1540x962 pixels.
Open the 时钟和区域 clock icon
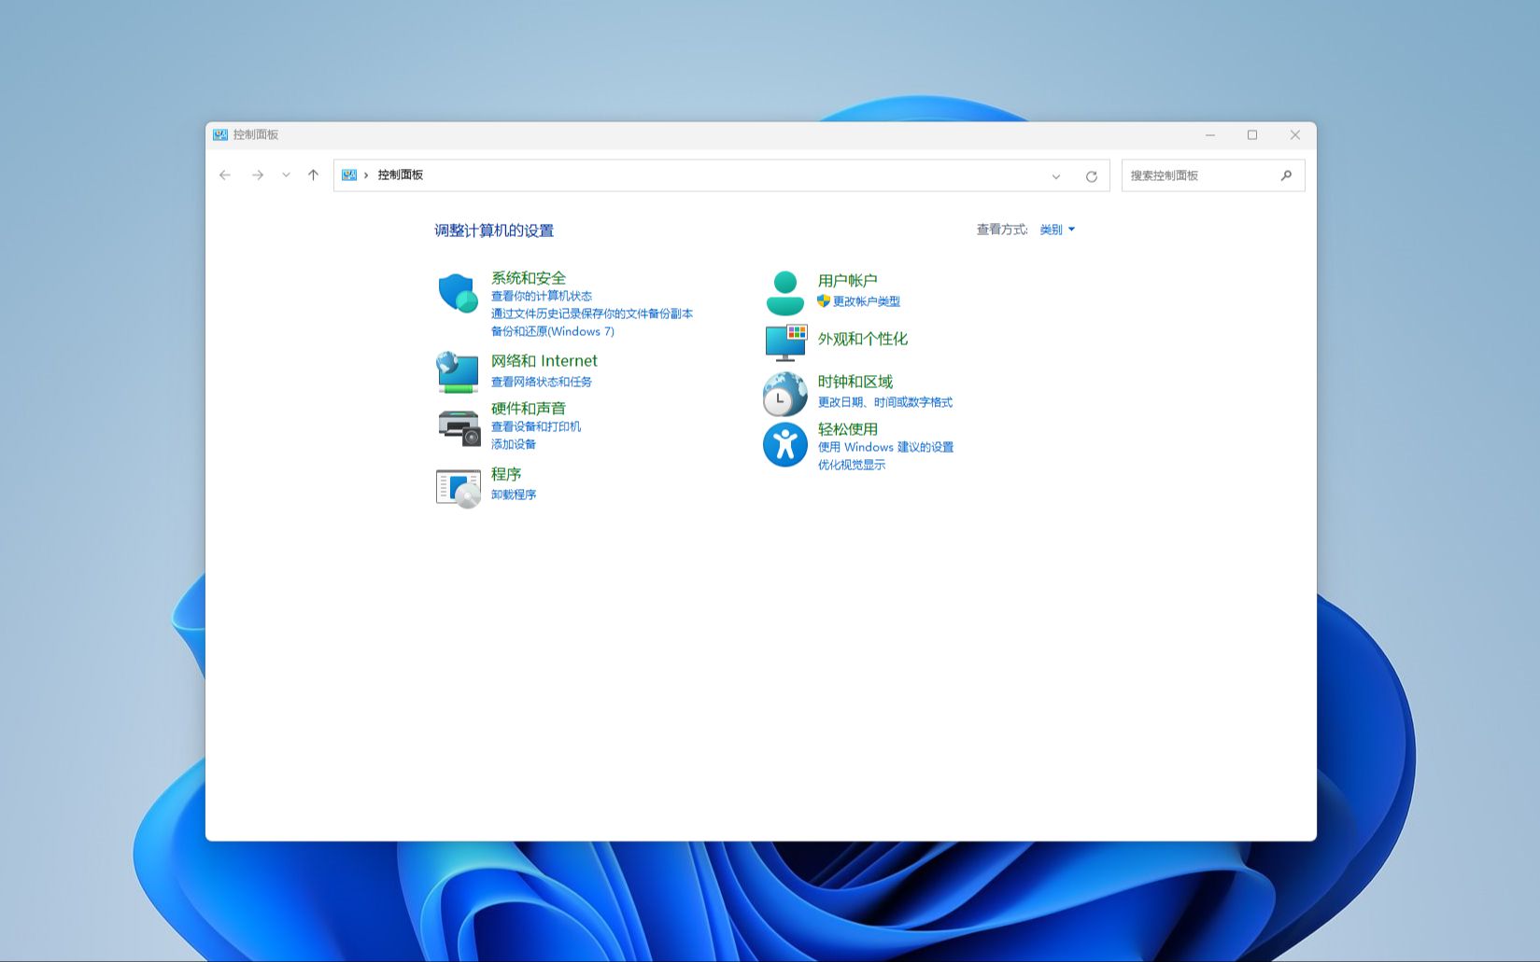point(784,394)
